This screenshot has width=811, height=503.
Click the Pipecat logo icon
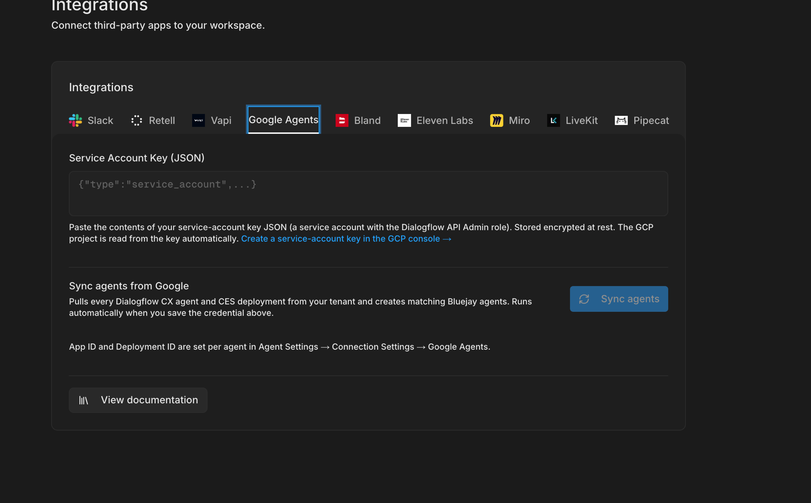point(621,120)
